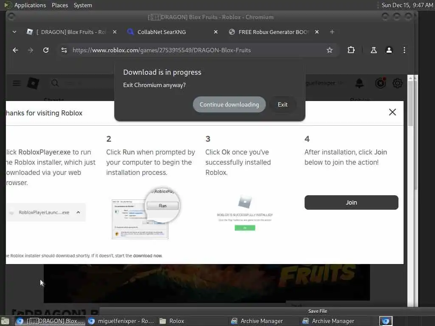This screenshot has height=326, width=435.
Task: Open the browser profile icon
Action: [389, 50]
